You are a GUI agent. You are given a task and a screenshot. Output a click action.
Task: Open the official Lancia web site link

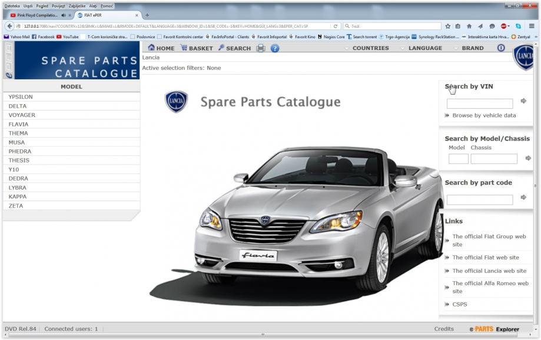point(489,271)
